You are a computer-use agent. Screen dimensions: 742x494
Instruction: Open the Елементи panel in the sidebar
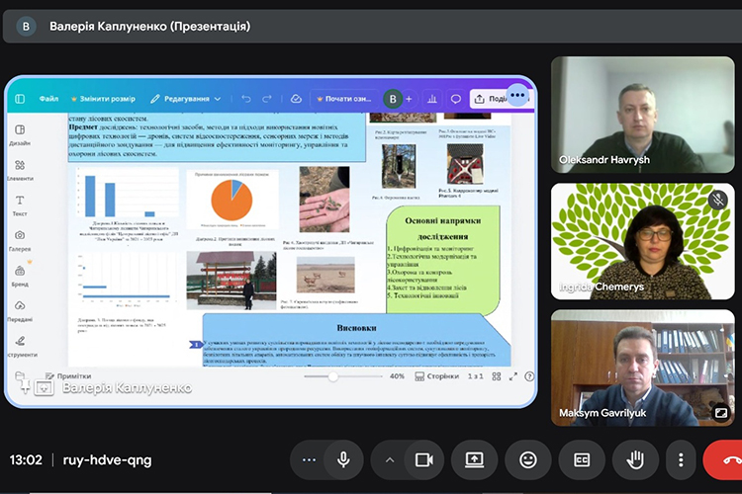tap(20, 170)
